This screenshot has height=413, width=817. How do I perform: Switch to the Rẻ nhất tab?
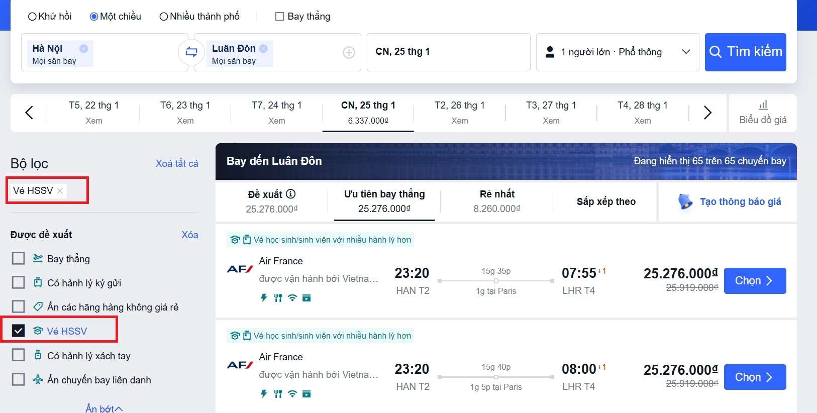(496, 201)
